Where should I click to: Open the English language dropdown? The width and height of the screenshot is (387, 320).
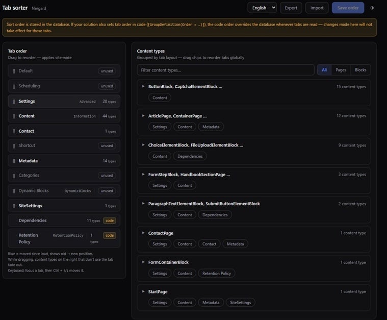pyautogui.click(x=262, y=8)
